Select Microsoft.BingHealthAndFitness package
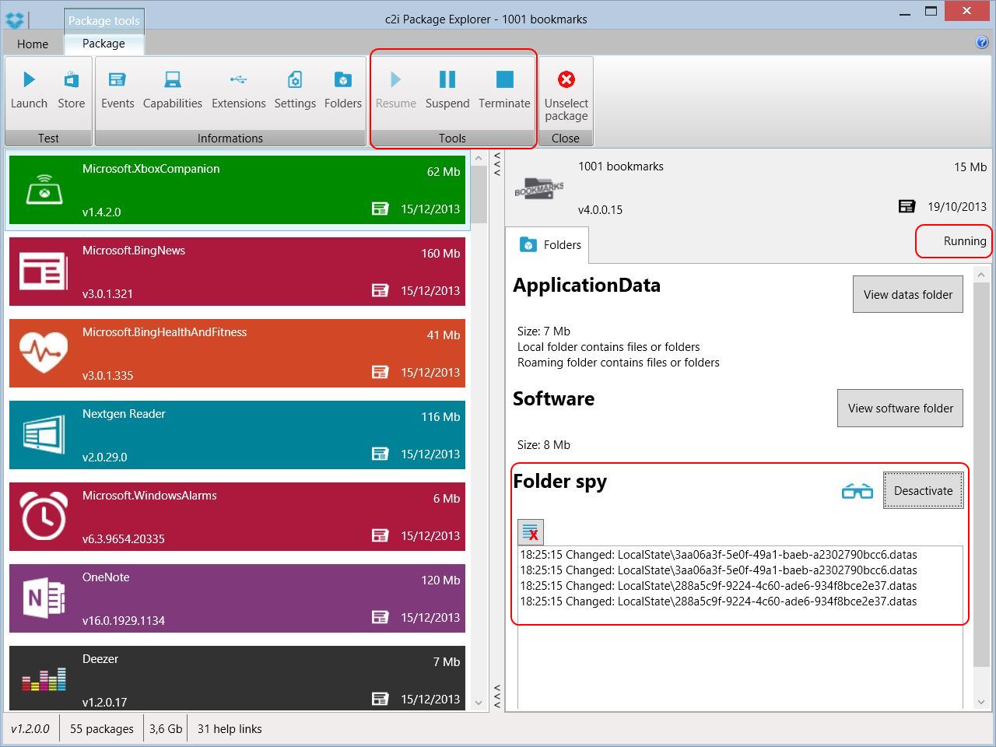This screenshot has height=747, width=996. pyautogui.click(x=237, y=353)
